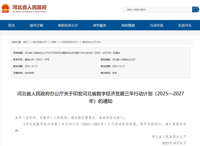Image resolution: width=200 pixels, height=146 pixels.
Task: Click the 省政府办公厅文件 breadcrumb link
Action: 91,42
